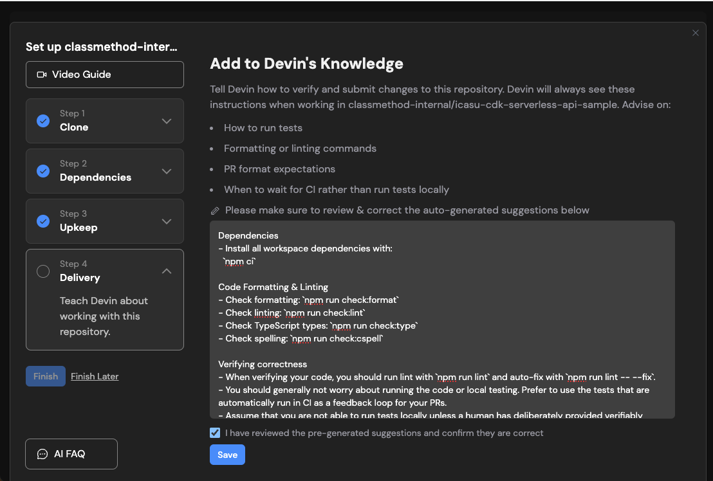
Task: Click 'When to wait for CI' bullet
Action: 337,190
